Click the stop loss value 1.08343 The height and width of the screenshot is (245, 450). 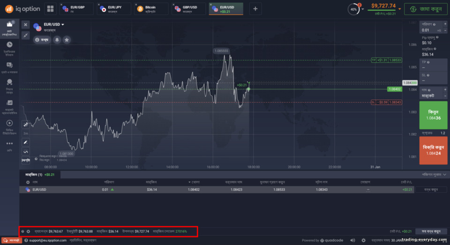[322, 190]
